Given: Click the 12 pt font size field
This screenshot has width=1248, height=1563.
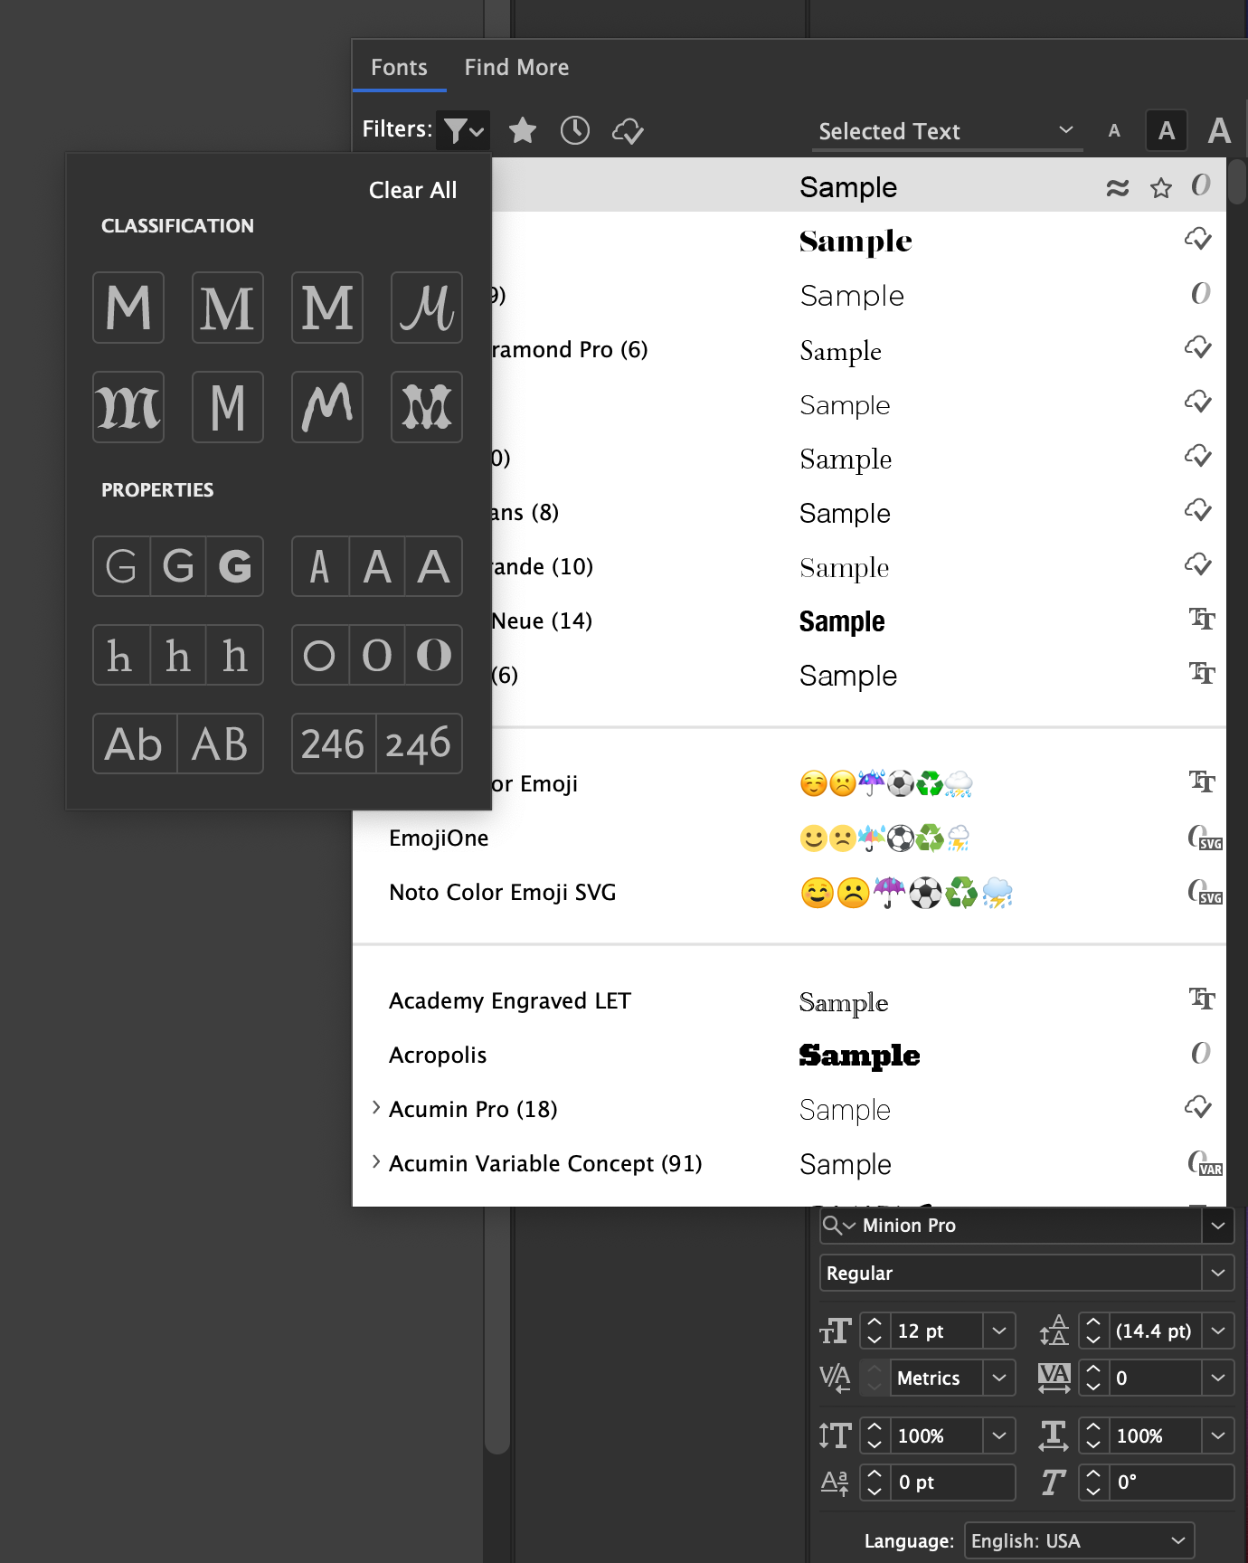Looking at the screenshot, I should [x=936, y=1331].
